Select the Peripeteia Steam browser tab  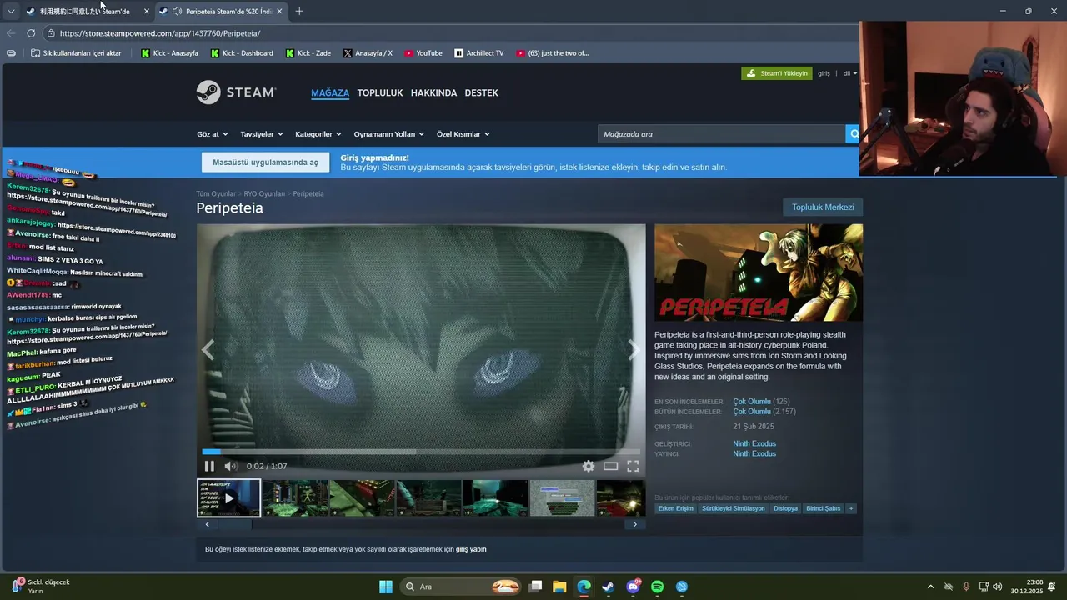tap(221, 11)
